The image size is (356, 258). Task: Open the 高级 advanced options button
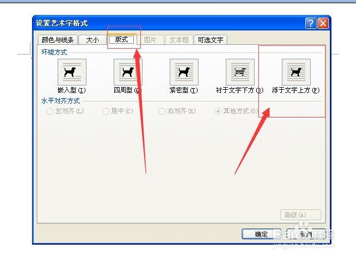point(300,215)
